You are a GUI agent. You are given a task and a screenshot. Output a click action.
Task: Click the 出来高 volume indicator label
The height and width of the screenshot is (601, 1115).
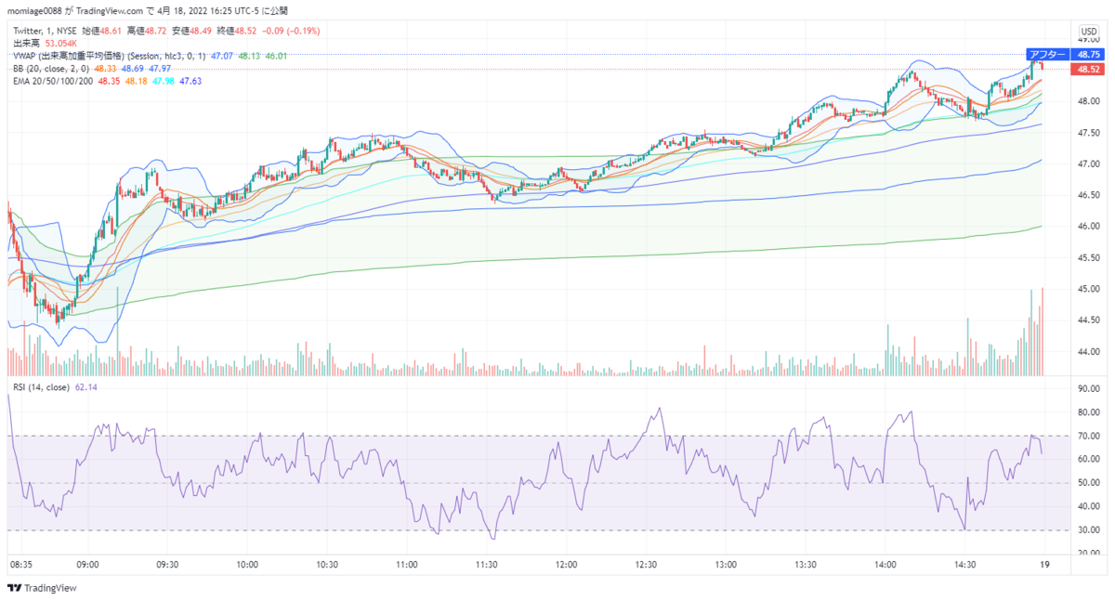[26, 44]
